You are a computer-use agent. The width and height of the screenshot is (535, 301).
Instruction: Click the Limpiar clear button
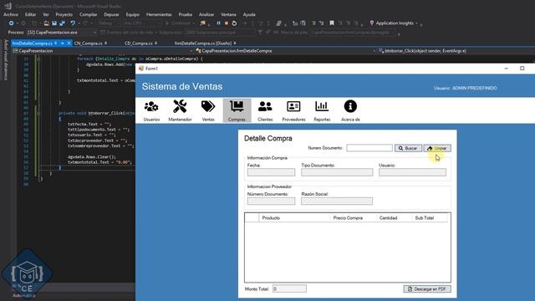pos(437,148)
